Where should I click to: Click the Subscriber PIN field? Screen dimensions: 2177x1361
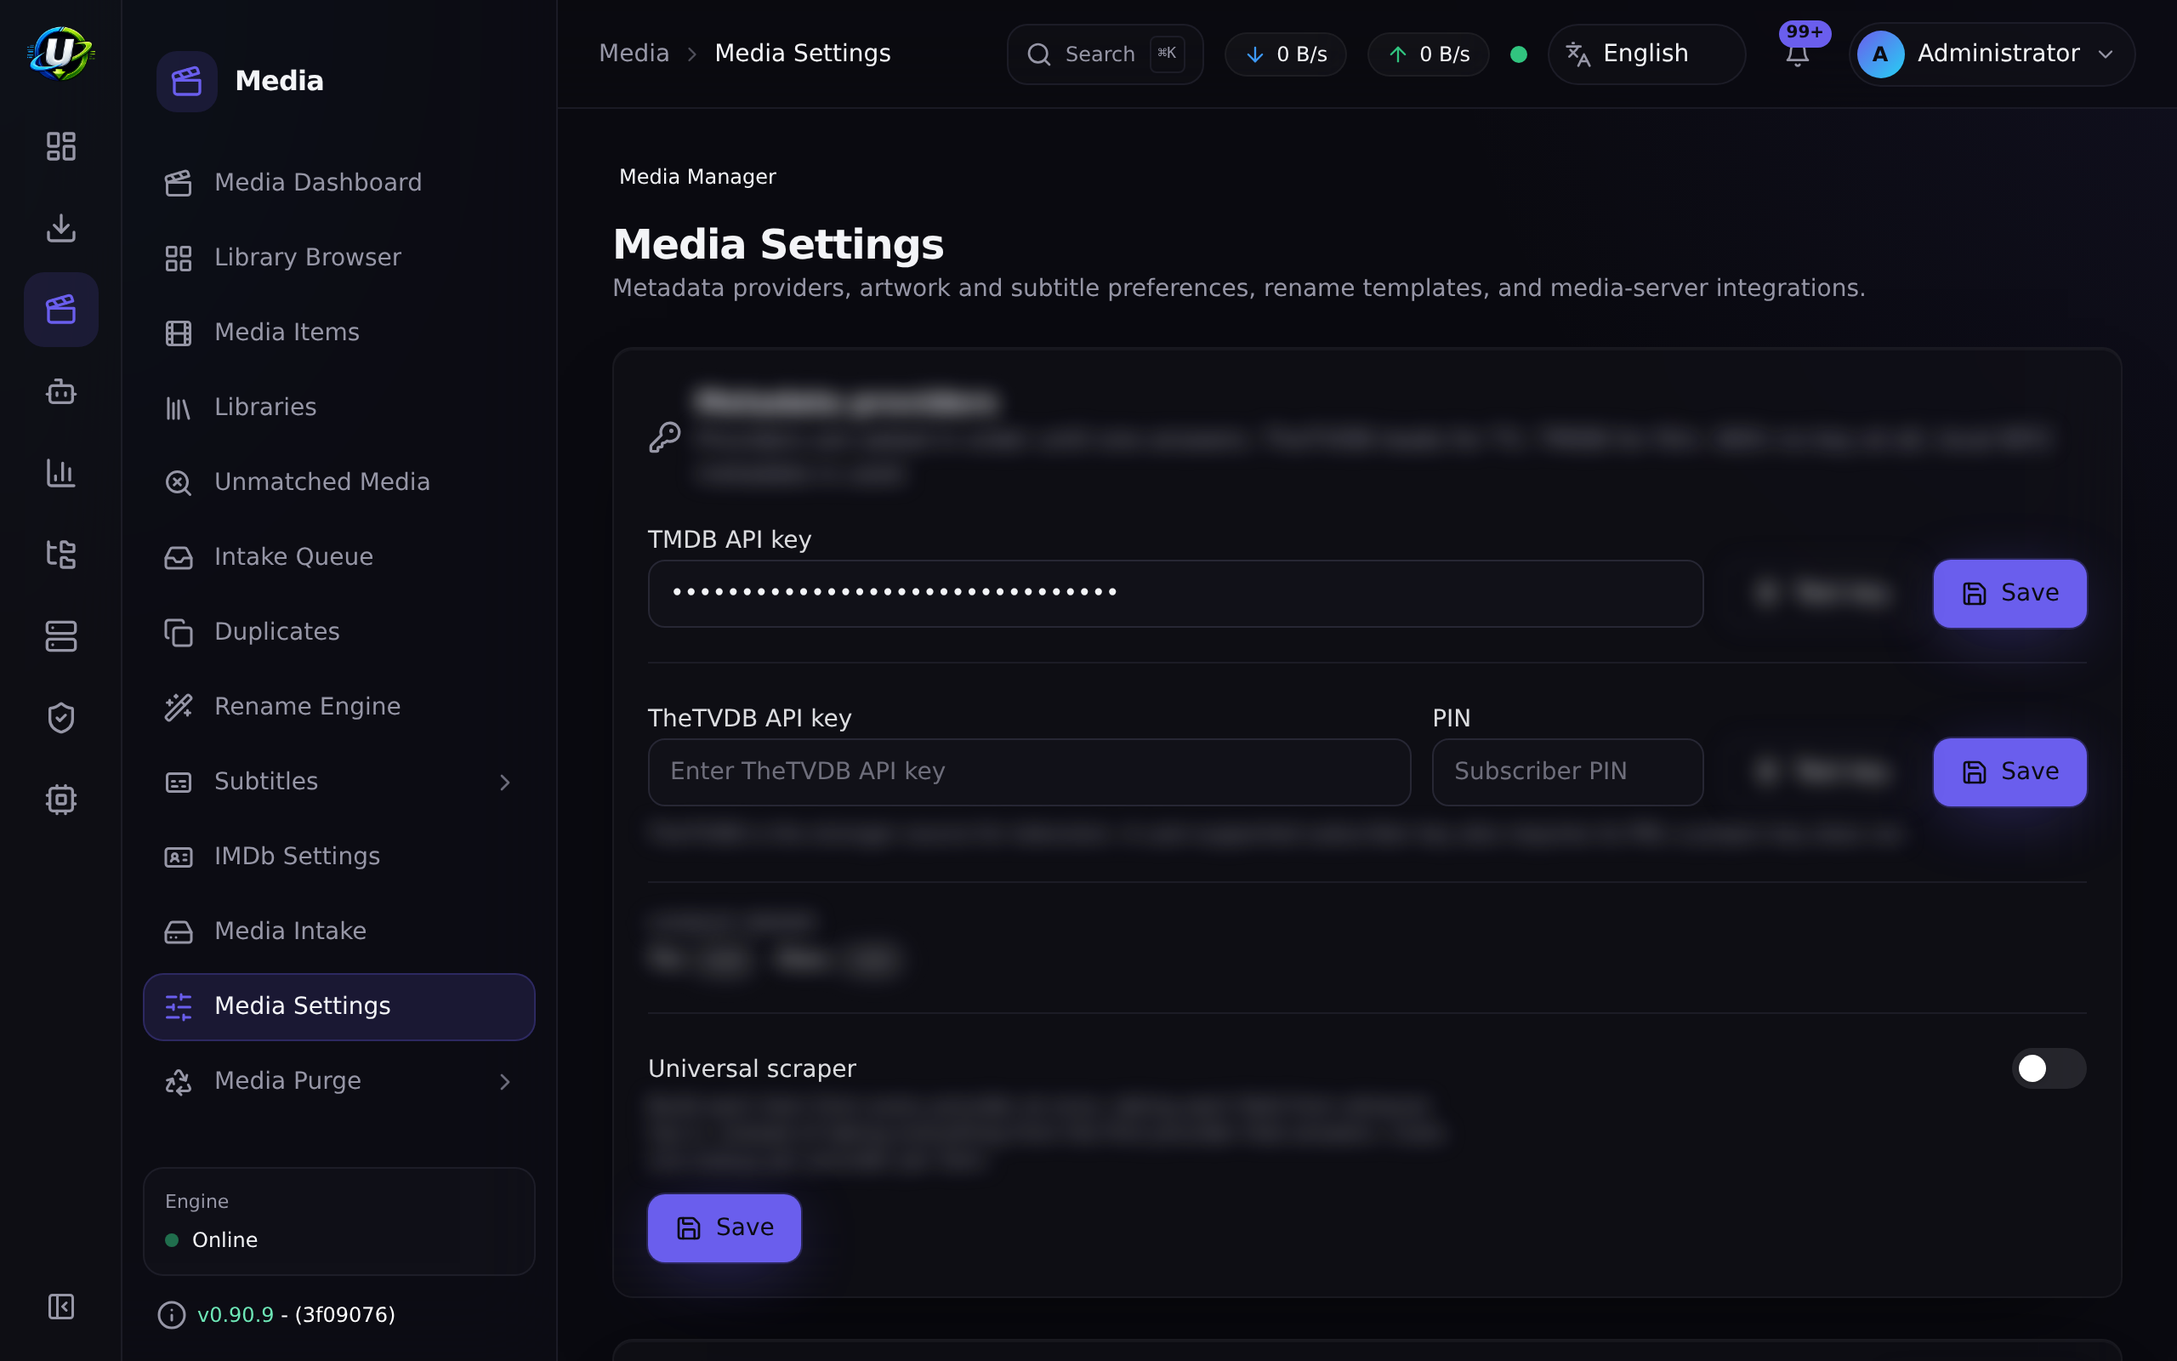coord(1567,772)
